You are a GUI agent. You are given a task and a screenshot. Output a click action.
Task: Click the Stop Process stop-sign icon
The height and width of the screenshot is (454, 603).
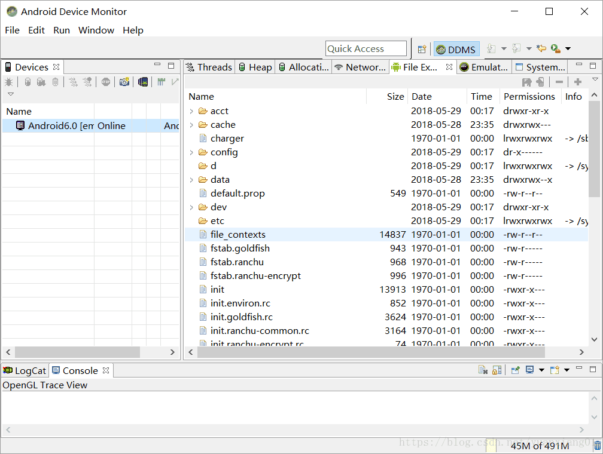pyautogui.click(x=106, y=82)
